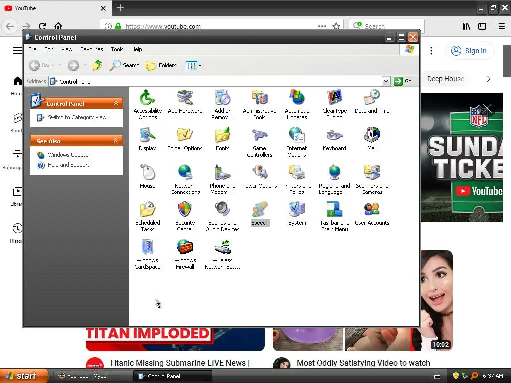Screen dimensions: 511x383
Task: Open Fonts folder icon
Action: point(222,139)
